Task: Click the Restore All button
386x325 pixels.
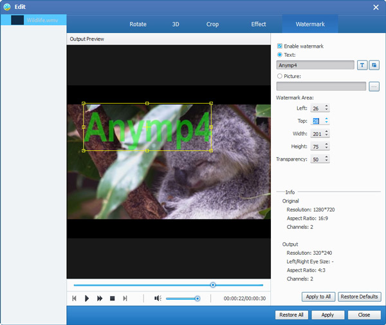Action: tap(291, 315)
